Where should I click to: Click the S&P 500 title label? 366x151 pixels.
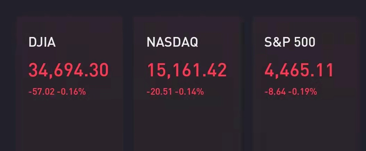point(290,42)
